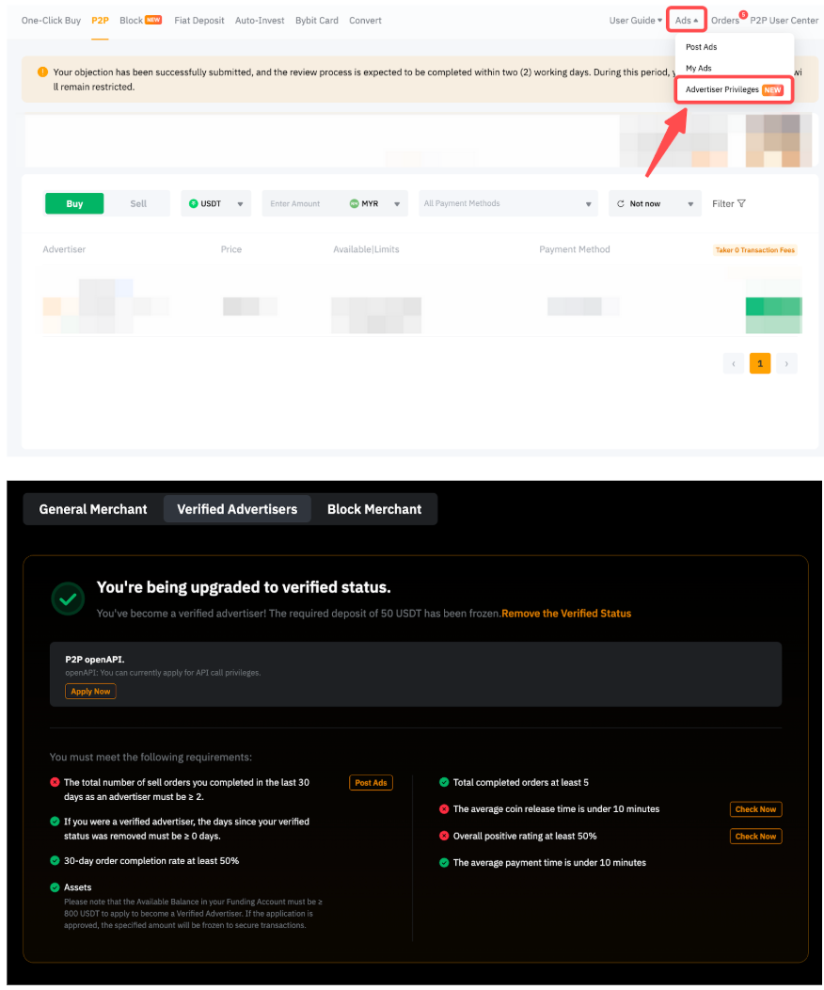
Task: Open the Verified Advertisers tab
Action: click(237, 509)
